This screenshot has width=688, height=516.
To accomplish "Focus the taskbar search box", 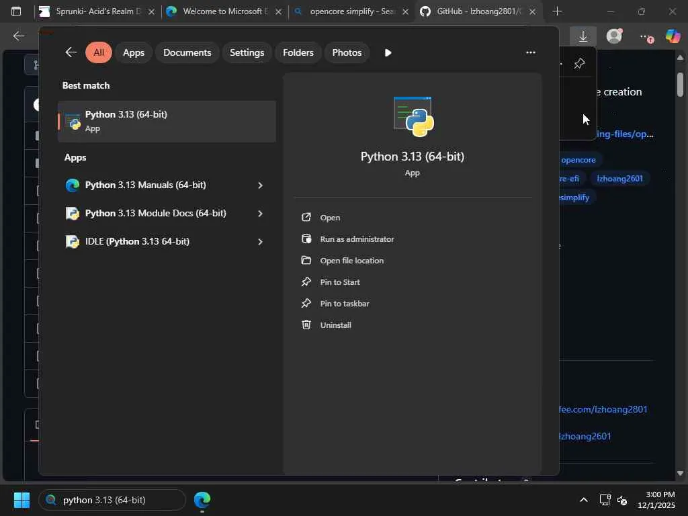I will (112, 500).
